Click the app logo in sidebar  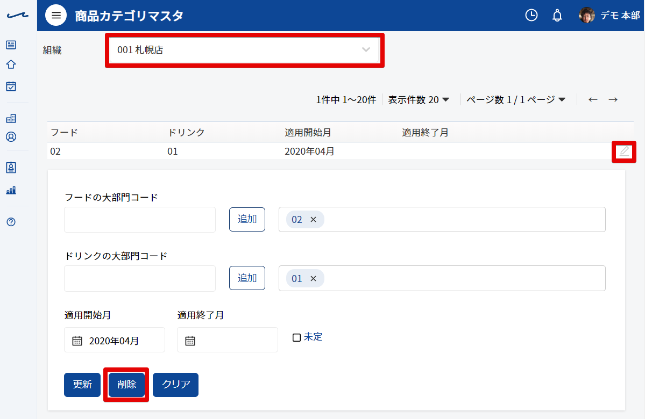18,15
